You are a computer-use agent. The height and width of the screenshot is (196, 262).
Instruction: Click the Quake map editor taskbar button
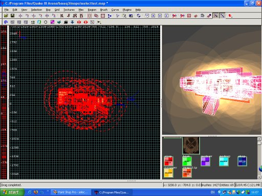click(112, 192)
